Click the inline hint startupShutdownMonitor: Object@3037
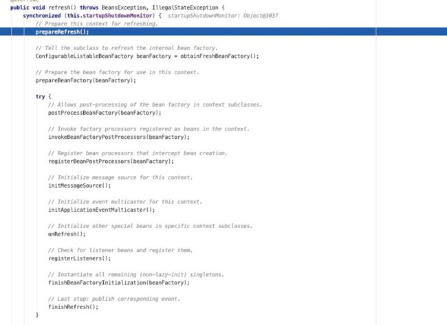Screen dimensions: 447x325 (223, 16)
